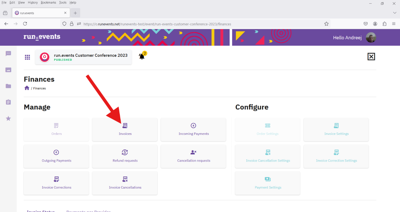Click the Finances breadcrumb
The height and width of the screenshot is (212, 400).
pos(39,88)
